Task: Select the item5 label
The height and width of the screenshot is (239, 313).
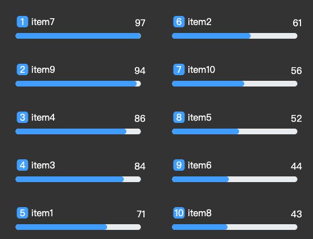Action: click(199, 117)
